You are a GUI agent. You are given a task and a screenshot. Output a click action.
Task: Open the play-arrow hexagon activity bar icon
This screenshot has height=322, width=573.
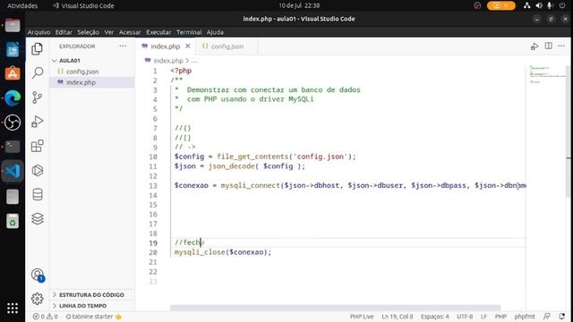(38, 171)
